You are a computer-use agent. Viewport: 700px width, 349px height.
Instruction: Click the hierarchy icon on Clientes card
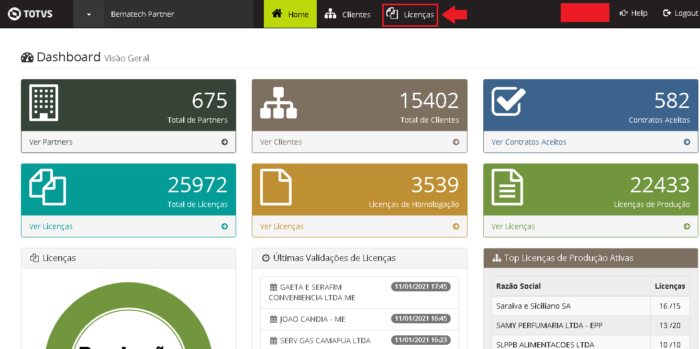(279, 103)
